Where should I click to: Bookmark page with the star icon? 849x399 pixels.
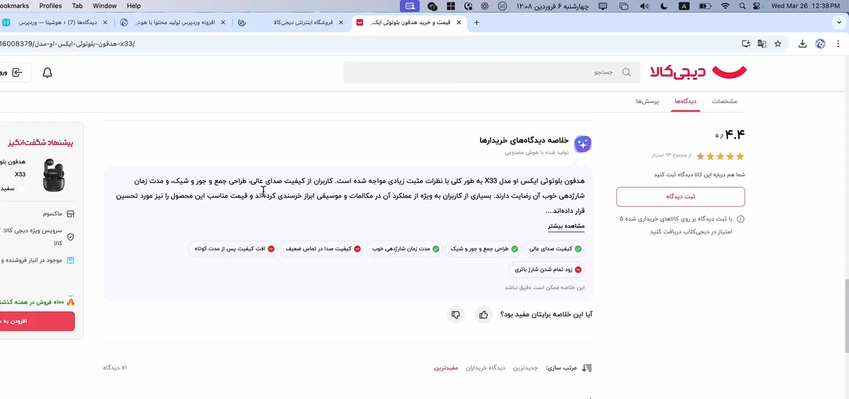pos(778,44)
